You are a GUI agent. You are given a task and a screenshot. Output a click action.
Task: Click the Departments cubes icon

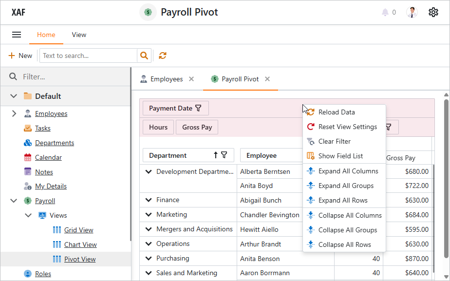pyautogui.click(x=28, y=143)
